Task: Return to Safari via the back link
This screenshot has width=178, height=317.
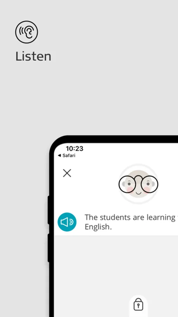Action: (x=66, y=155)
